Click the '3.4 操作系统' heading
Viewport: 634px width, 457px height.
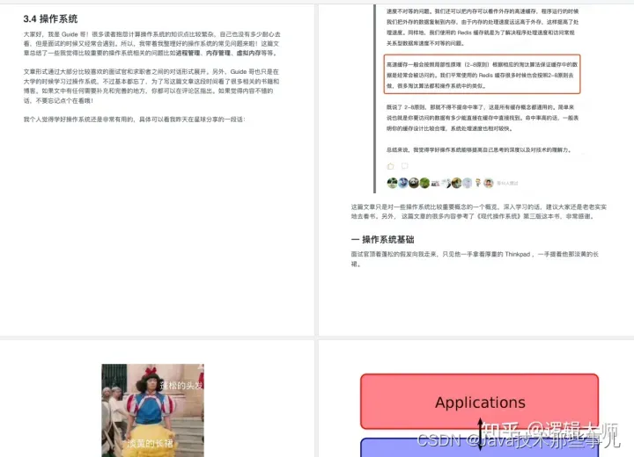pos(50,18)
